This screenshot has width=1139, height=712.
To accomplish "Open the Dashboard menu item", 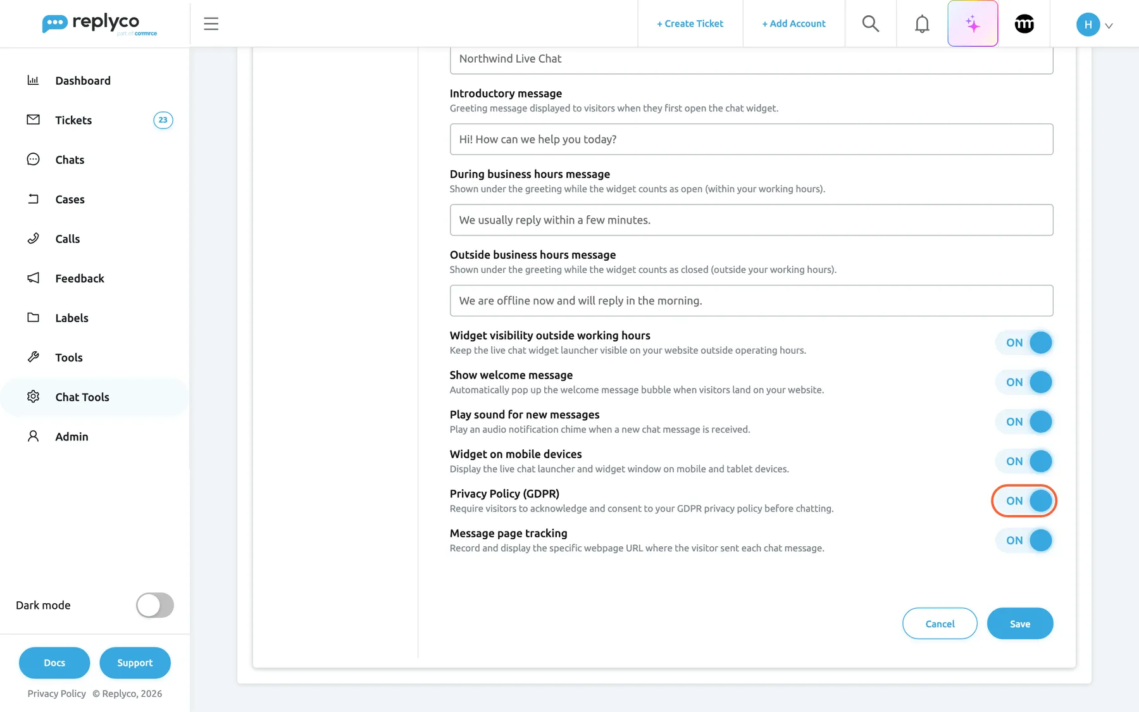I will pyautogui.click(x=95, y=80).
